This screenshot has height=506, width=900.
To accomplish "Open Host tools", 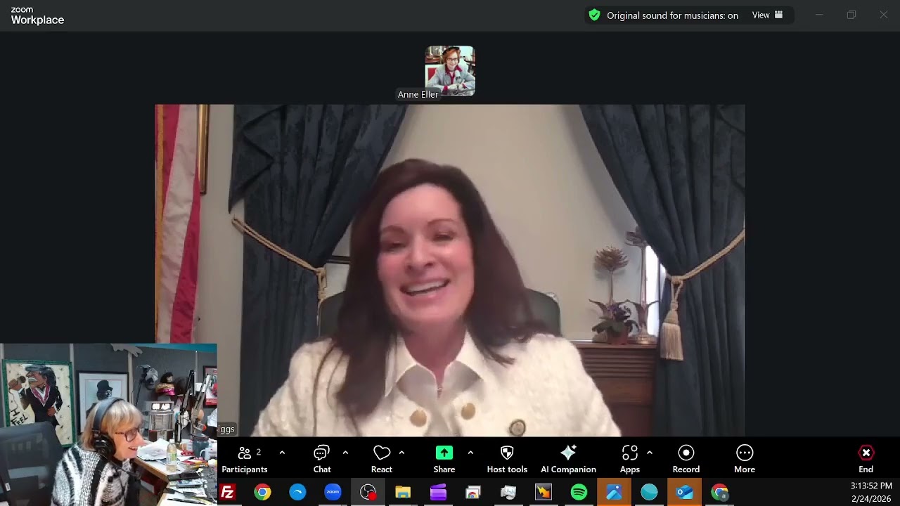I will 507,460.
